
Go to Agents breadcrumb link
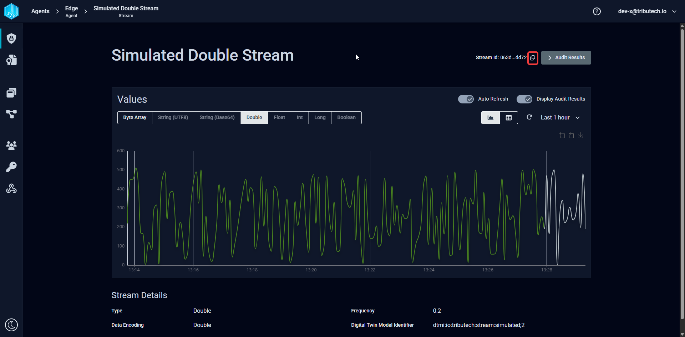[40, 11]
